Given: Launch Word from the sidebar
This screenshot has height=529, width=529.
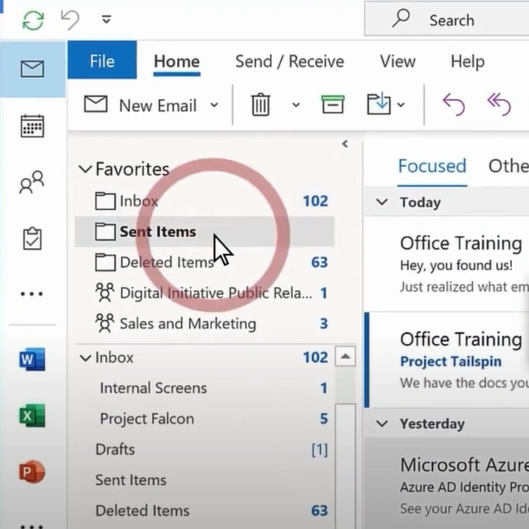Looking at the screenshot, I should pyautogui.click(x=32, y=360).
